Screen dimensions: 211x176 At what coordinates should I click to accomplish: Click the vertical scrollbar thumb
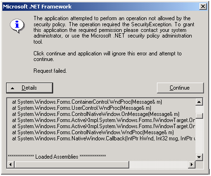click(x=199, y=116)
